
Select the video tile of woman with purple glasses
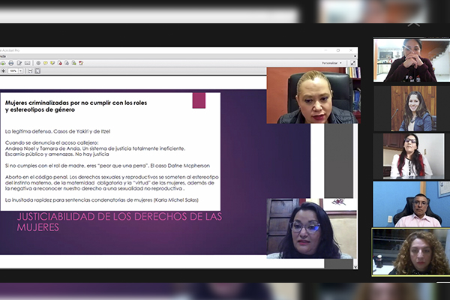[312, 229]
